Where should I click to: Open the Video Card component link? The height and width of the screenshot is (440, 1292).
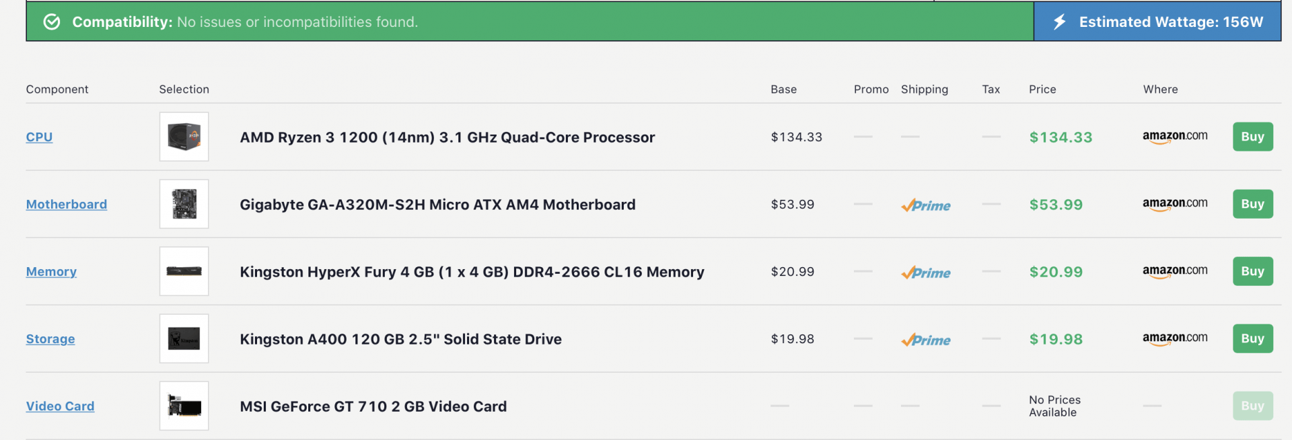[60, 406]
